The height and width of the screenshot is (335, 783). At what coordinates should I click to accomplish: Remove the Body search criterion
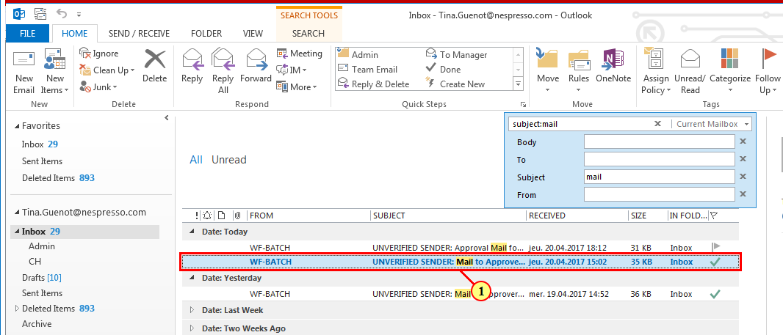tap(743, 141)
